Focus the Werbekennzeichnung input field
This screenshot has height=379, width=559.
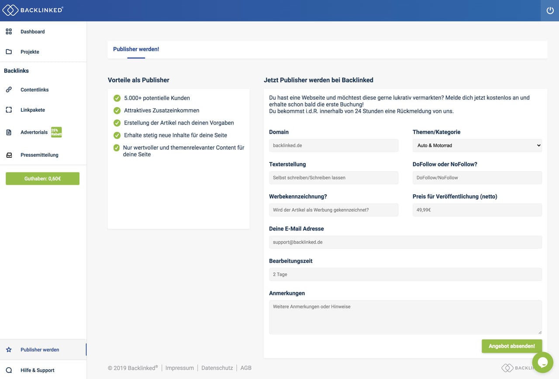(x=334, y=210)
